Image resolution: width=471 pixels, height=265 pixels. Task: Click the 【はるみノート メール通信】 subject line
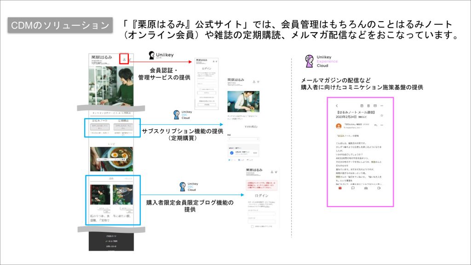pyautogui.click(x=356, y=112)
